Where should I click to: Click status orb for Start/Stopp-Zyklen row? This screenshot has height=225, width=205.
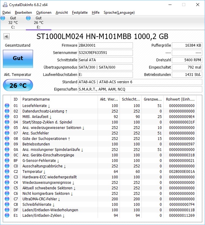[7, 122]
